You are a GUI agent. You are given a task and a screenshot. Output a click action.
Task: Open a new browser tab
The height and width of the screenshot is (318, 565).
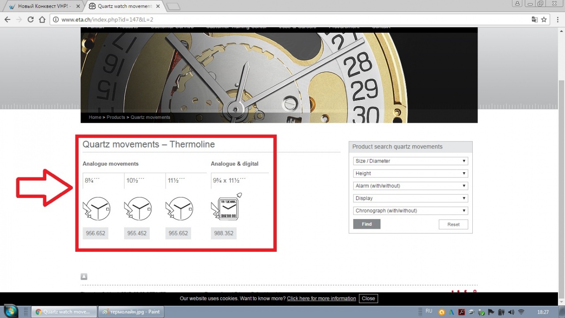pos(173,6)
